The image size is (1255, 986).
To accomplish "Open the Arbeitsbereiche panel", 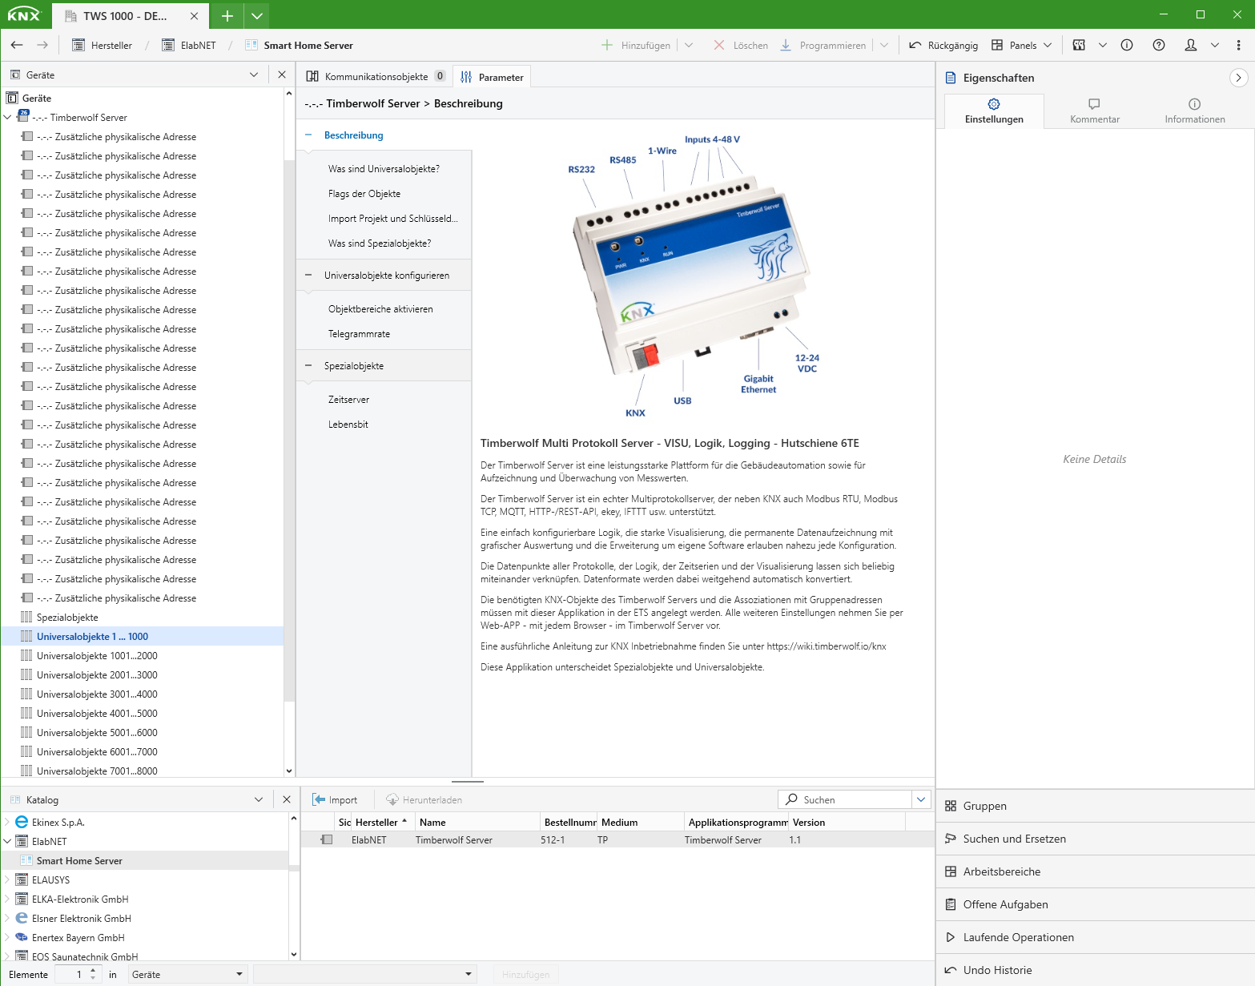I will pos(1095,871).
